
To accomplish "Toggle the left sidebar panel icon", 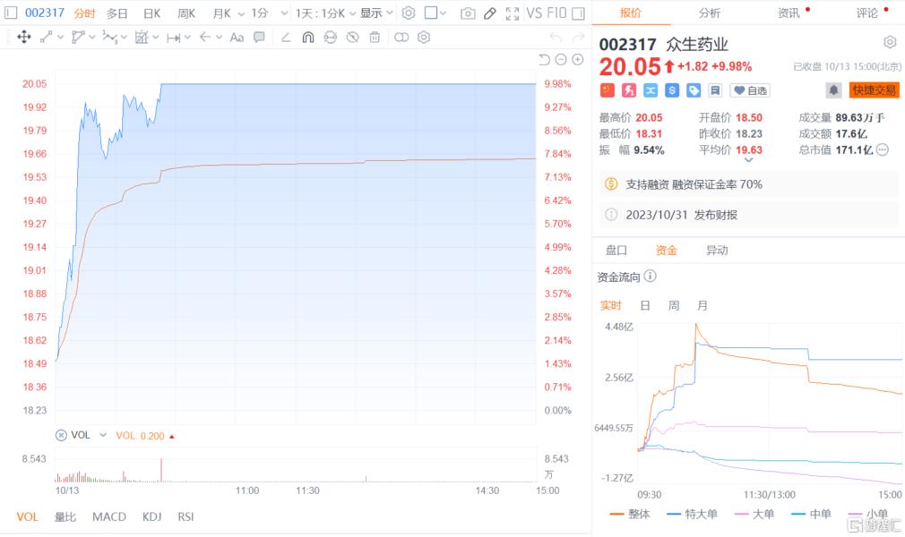I will click(x=11, y=13).
